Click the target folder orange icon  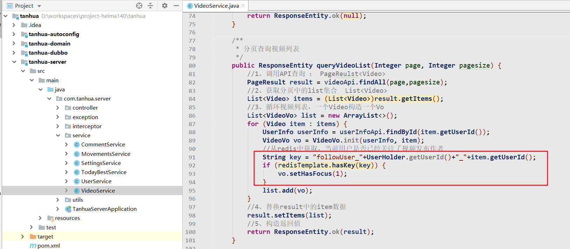(33, 236)
